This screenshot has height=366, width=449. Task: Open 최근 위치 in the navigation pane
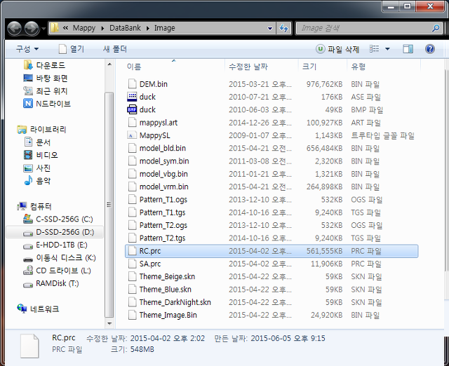(45, 91)
